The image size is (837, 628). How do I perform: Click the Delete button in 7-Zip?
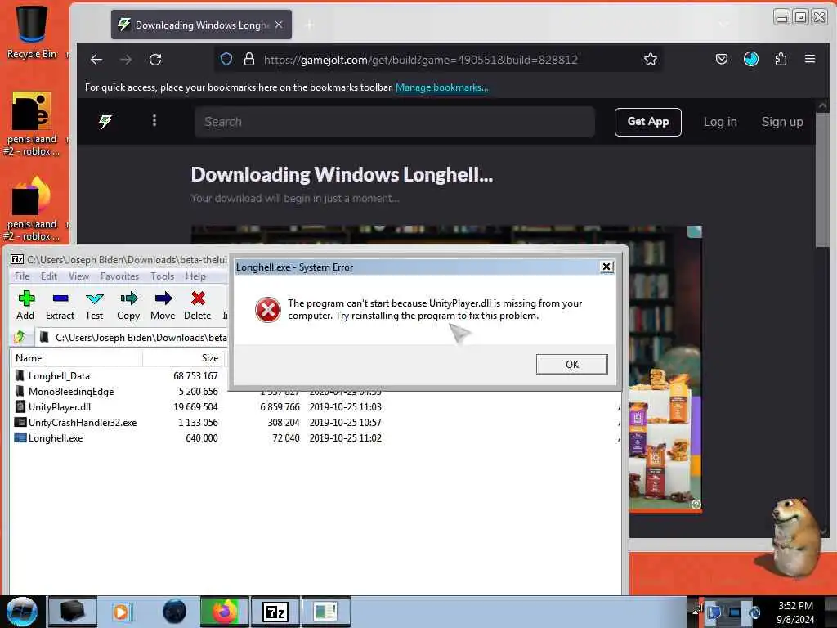[x=198, y=306]
